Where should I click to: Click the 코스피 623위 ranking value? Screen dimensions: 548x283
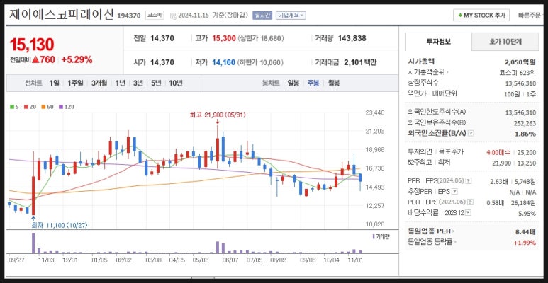518,73
